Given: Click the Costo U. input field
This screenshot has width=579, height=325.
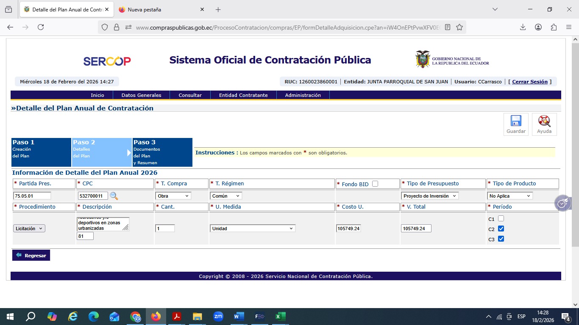Looking at the screenshot, I should (348, 229).
